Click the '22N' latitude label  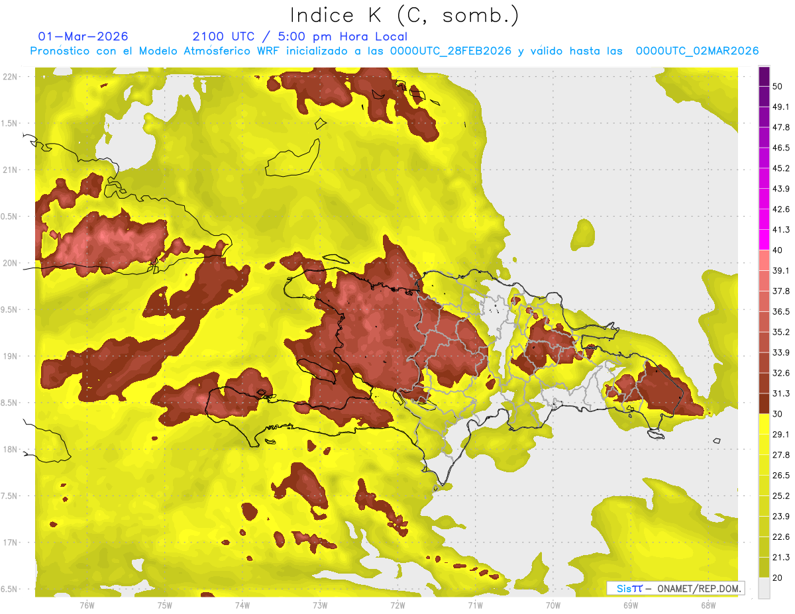(x=9, y=77)
